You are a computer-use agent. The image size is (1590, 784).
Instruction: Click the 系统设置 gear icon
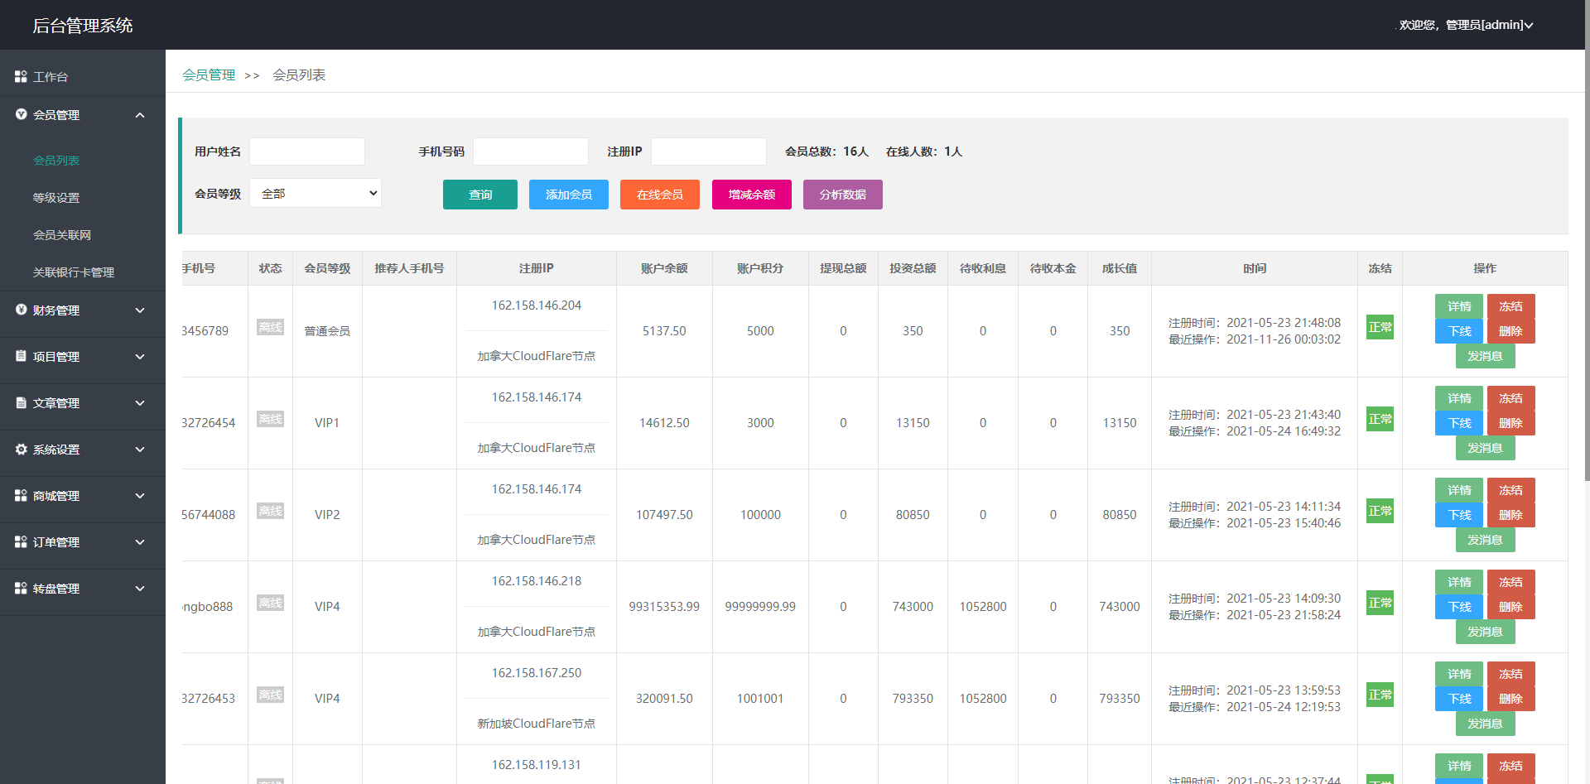coord(22,449)
